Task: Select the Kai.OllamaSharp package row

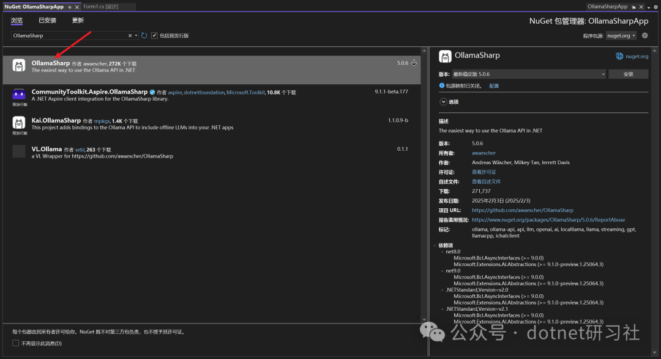Action: (212, 127)
